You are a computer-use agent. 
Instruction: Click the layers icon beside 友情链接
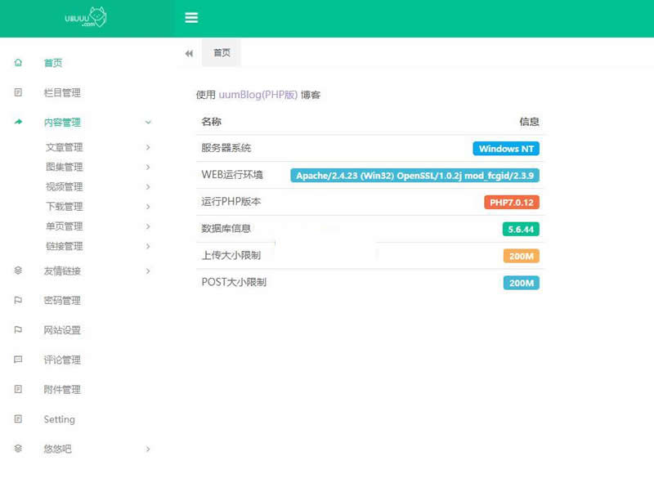point(18,271)
